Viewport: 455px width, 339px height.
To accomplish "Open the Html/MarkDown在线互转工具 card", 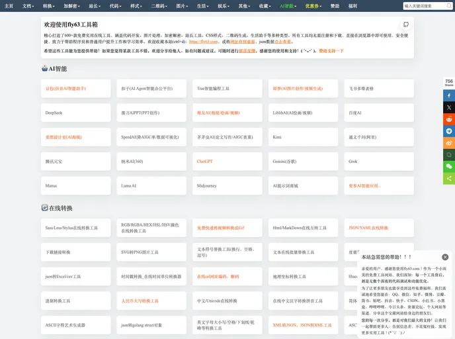I will tap(303, 228).
